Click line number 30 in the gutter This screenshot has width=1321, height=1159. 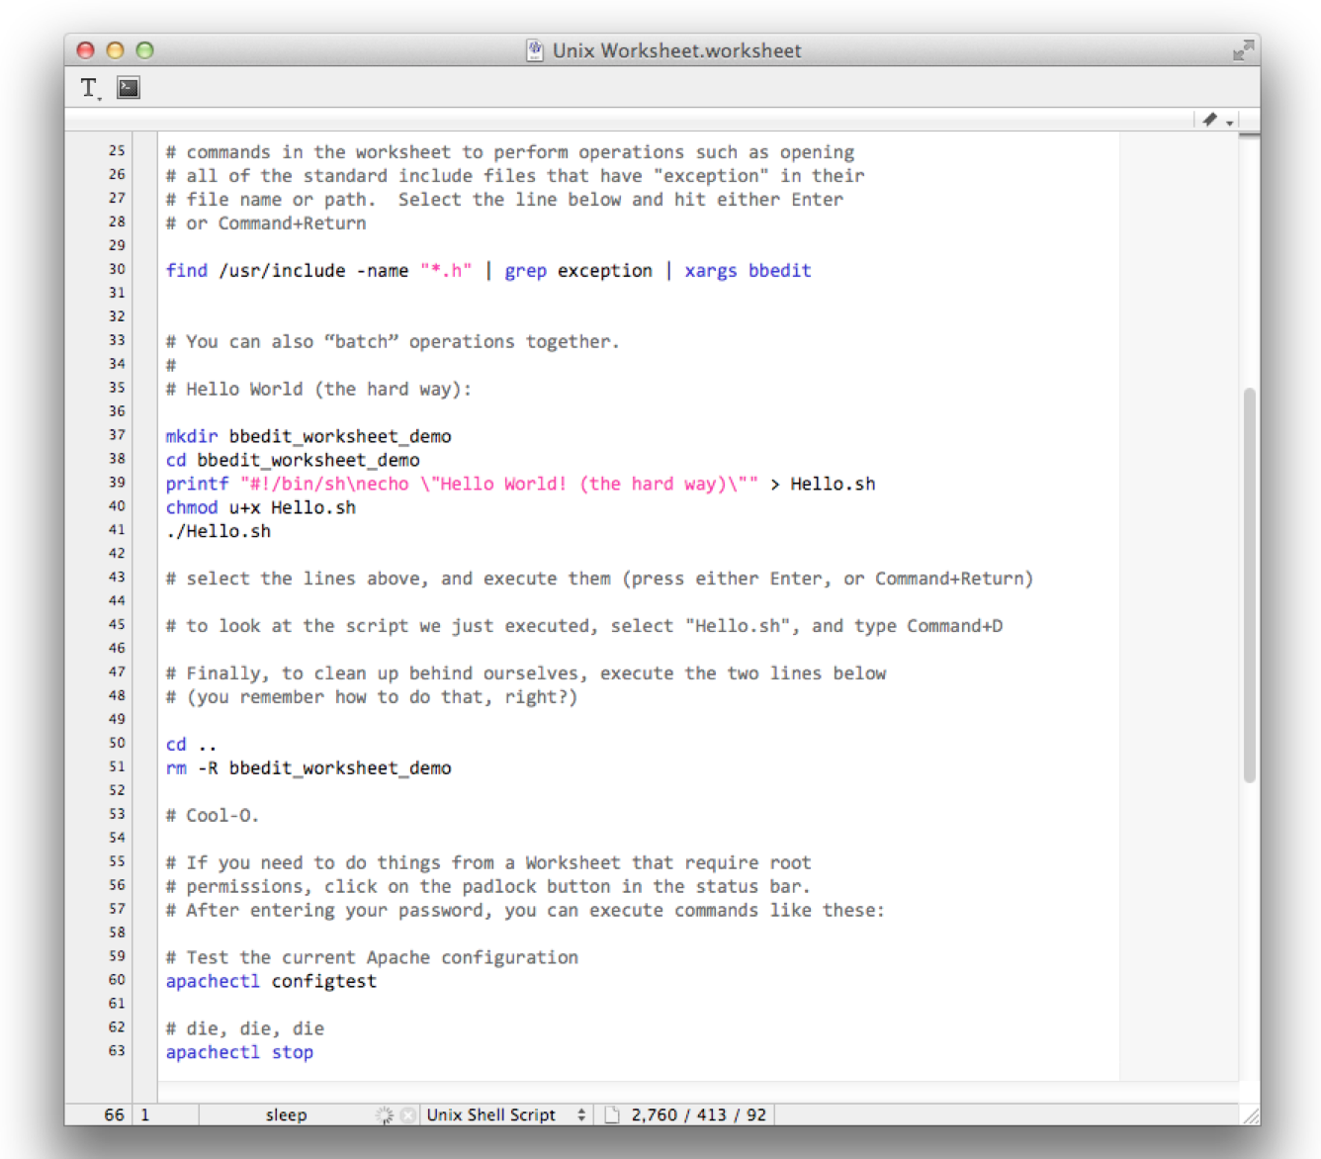click(x=117, y=269)
